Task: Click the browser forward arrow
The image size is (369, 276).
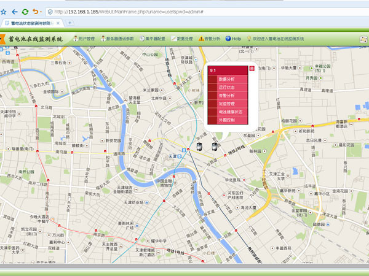Action: point(14,11)
